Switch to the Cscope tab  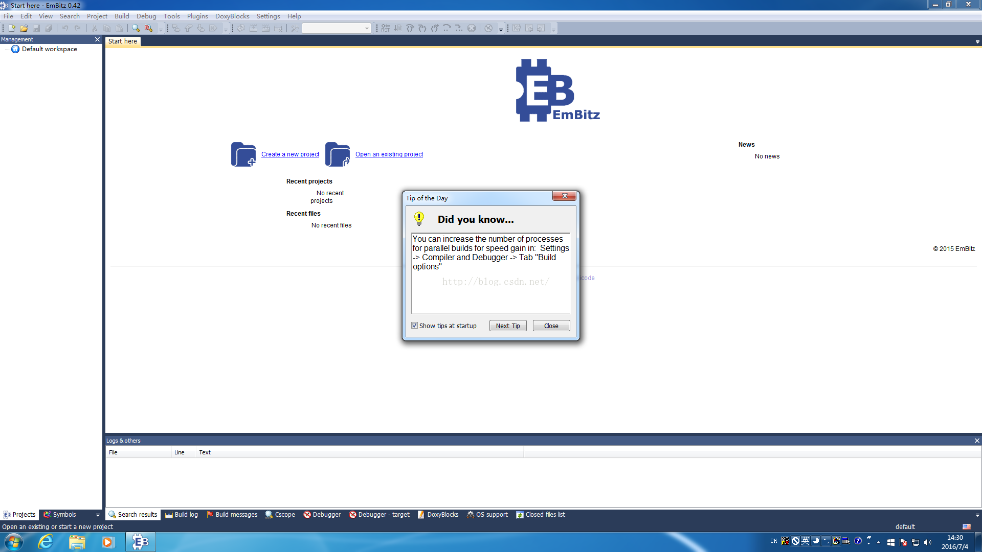pos(280,515)
